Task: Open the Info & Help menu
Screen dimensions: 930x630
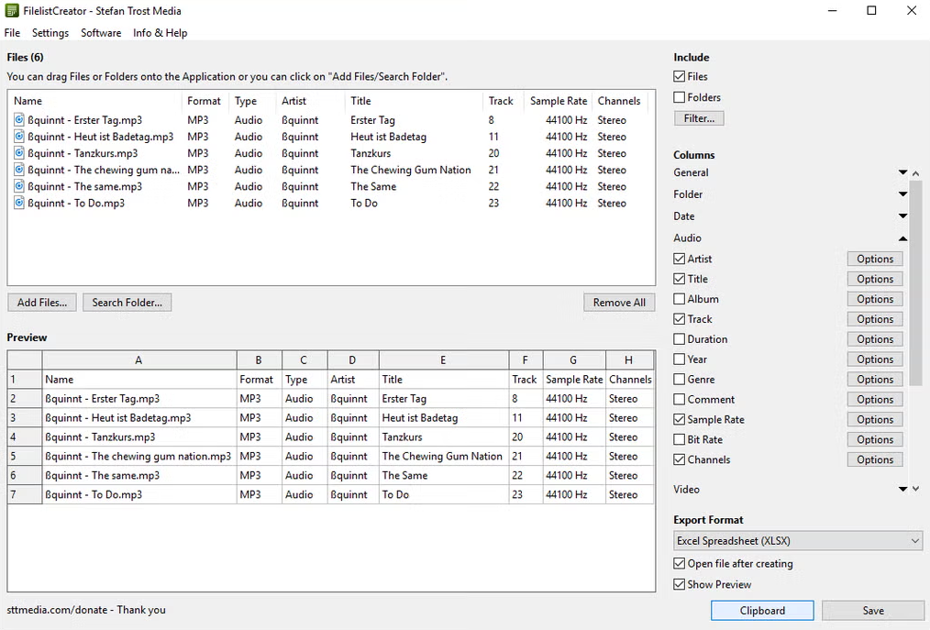Action: (x=161, y=33)
